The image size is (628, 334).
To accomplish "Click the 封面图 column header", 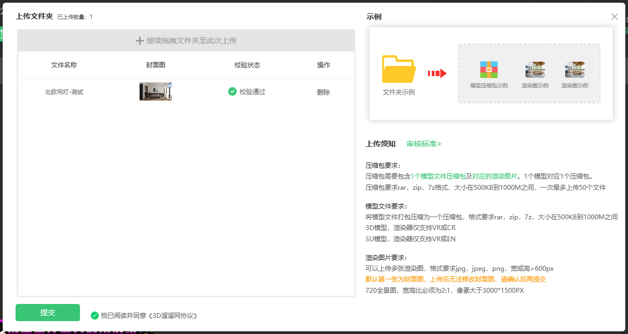I will point(156,65).
